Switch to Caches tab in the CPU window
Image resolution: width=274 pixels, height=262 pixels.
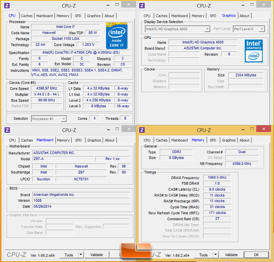(x=27, y=16)
